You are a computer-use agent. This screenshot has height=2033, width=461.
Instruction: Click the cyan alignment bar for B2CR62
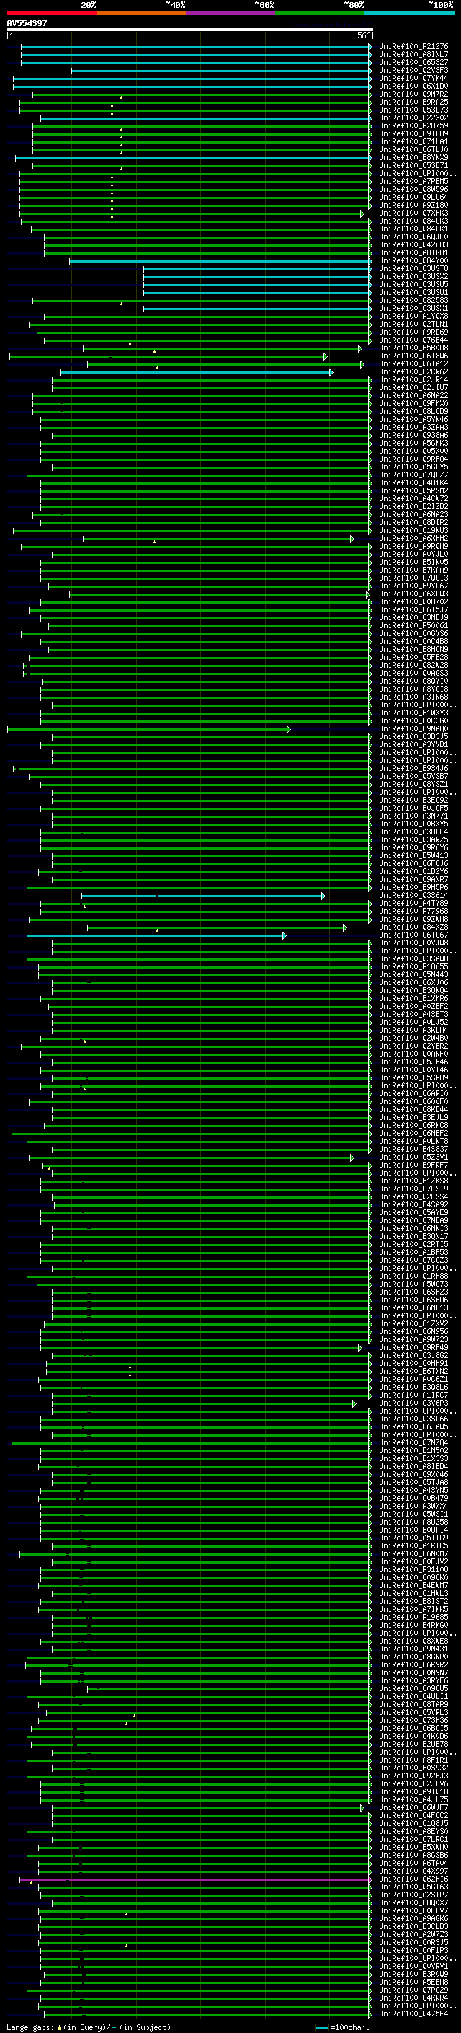click(197, 371)
